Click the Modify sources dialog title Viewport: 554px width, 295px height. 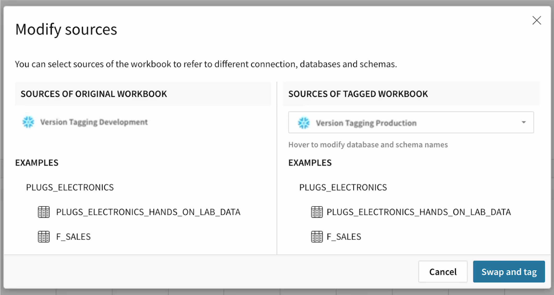pos(66,29)
